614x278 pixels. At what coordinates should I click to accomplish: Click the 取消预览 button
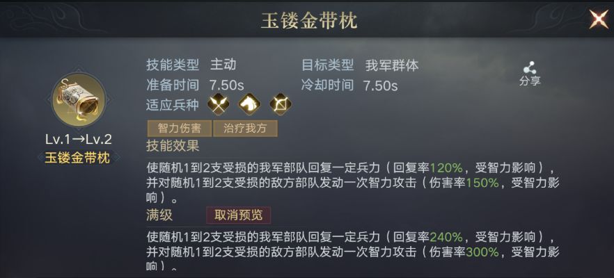pos(238,215)
